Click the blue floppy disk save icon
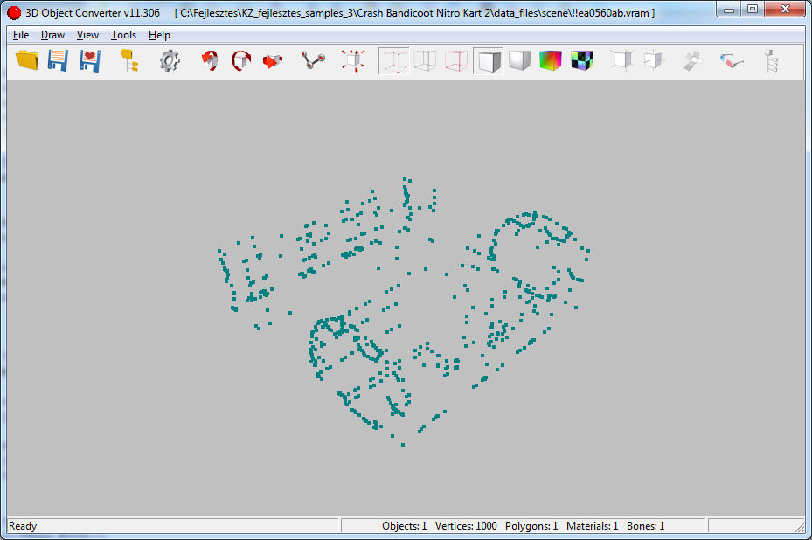Viewport: 812px width, 540px height. pyautogui.click(x=58, y=60)
